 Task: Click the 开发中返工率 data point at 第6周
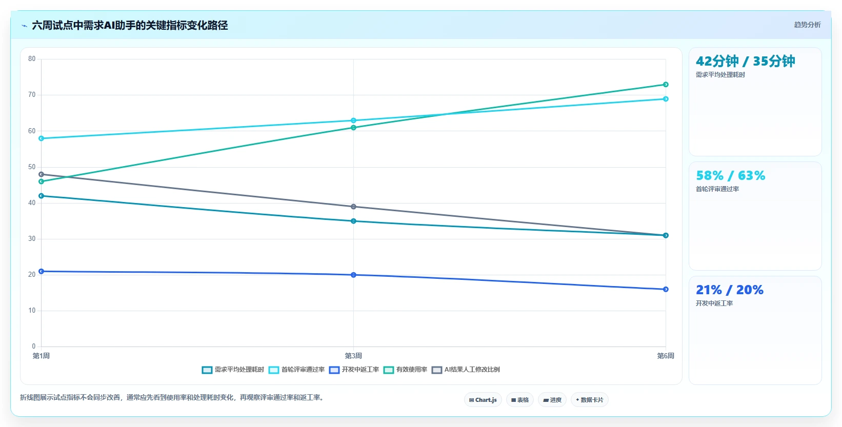pos(666,289)
